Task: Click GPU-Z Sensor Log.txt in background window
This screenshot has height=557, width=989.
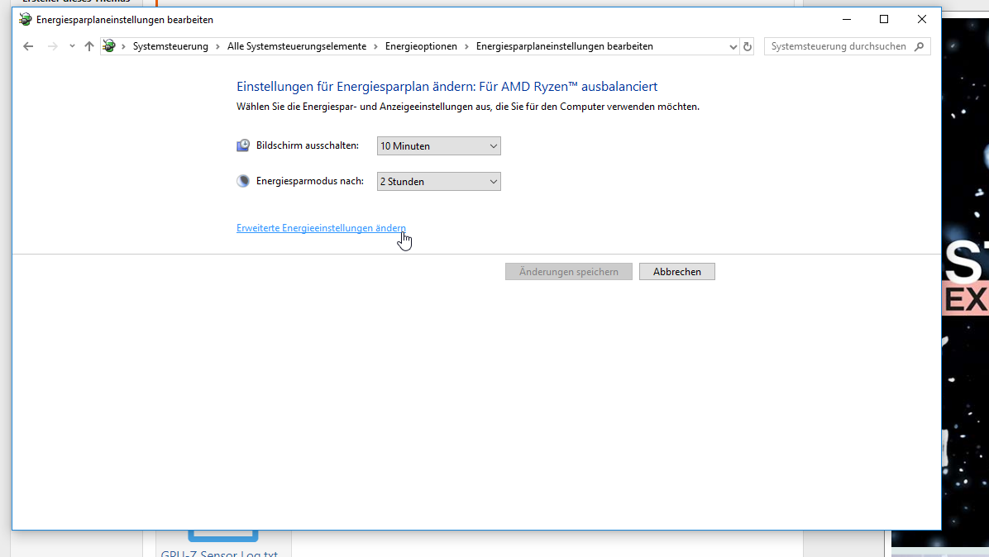Action: [x=219, y=553]
